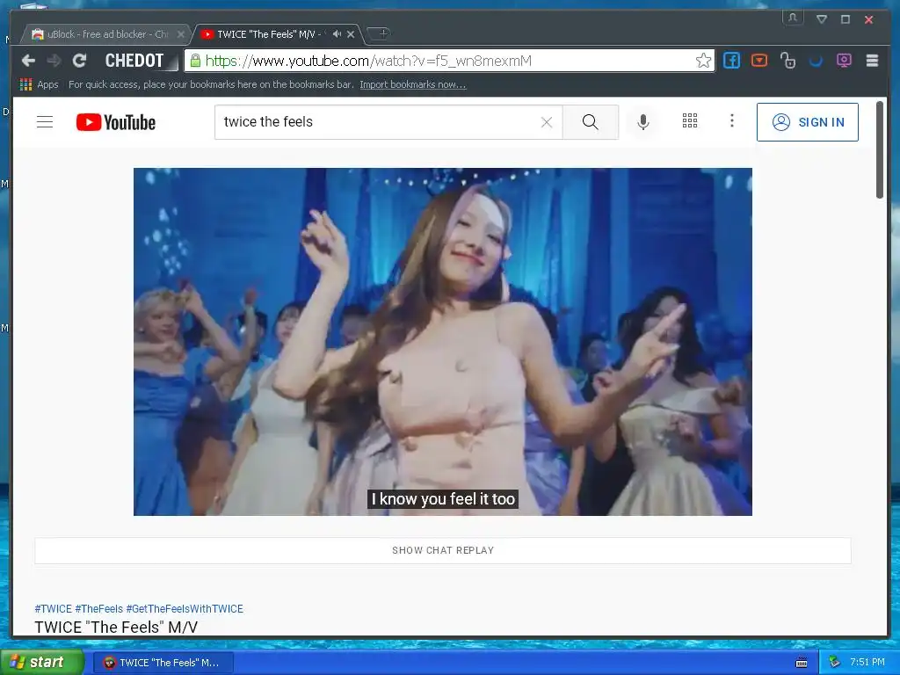This screenshot has width=900, height=675.
Task: Open the Facebook extension icon
Action: point(731,61)
